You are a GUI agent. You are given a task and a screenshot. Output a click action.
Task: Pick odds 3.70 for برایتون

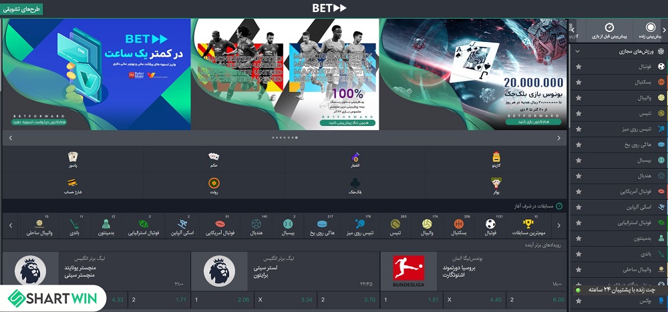pyautogui.click(x=347, y=300)
